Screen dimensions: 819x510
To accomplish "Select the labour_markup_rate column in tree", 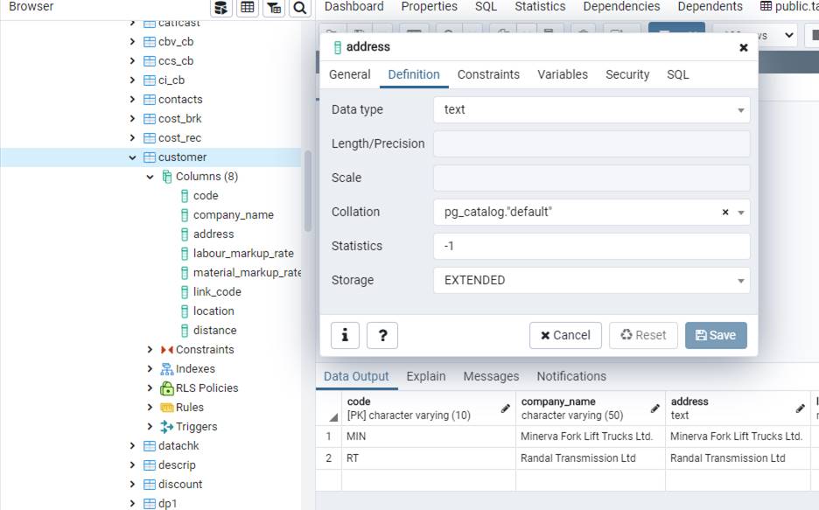I will tap(243, 254).
